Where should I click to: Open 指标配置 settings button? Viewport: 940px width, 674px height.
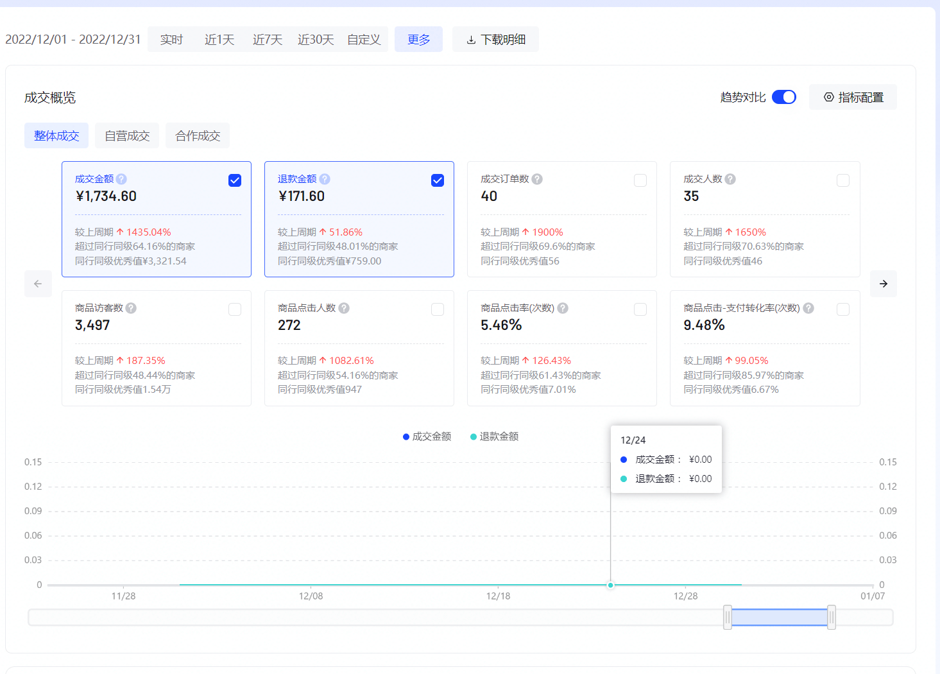click(x=853, y=98)
